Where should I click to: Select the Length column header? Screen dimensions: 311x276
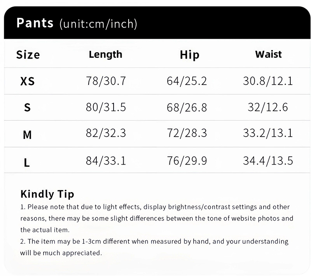[x=105, y=54]
